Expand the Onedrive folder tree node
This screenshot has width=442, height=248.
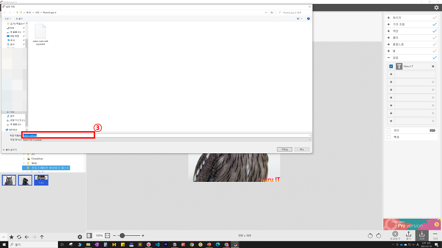tap(24, 159)
